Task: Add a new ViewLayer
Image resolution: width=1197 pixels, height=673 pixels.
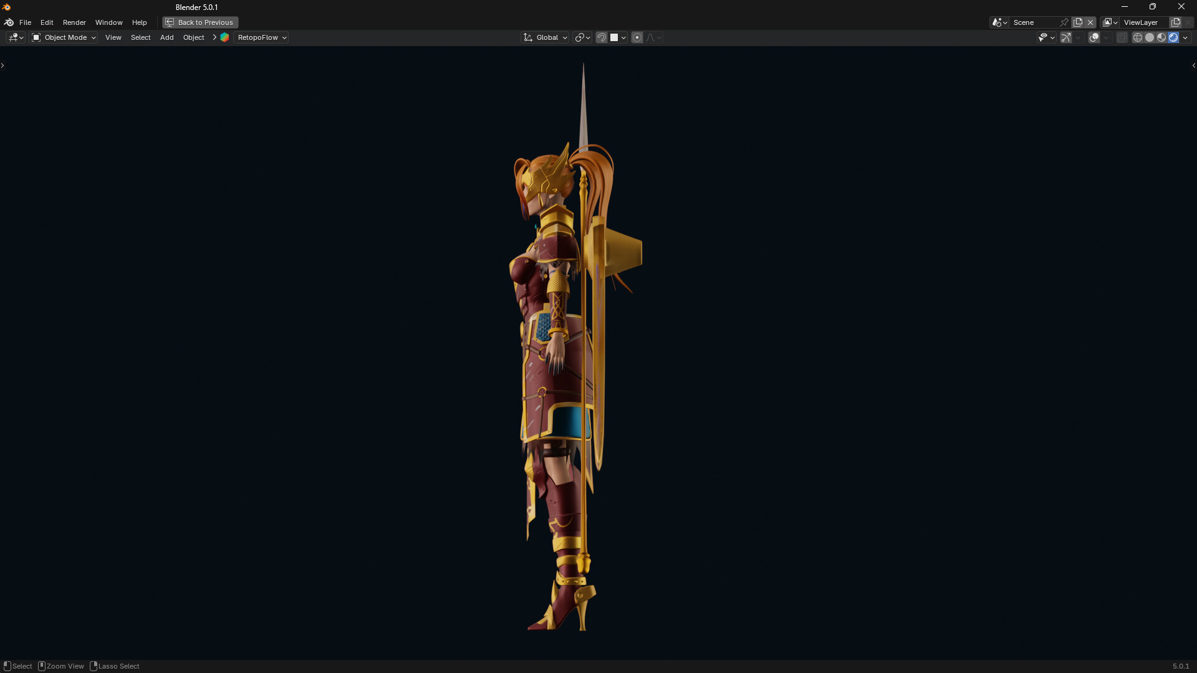Action: pos(1175,22)
